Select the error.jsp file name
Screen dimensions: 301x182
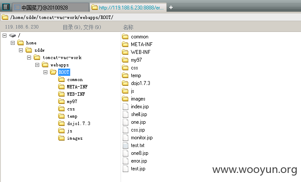(139, 161)
